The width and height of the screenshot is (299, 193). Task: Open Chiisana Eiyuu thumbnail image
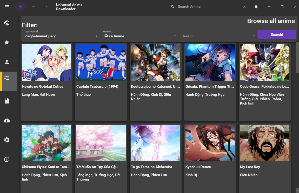pyautogui.click(x=46, y=143)
